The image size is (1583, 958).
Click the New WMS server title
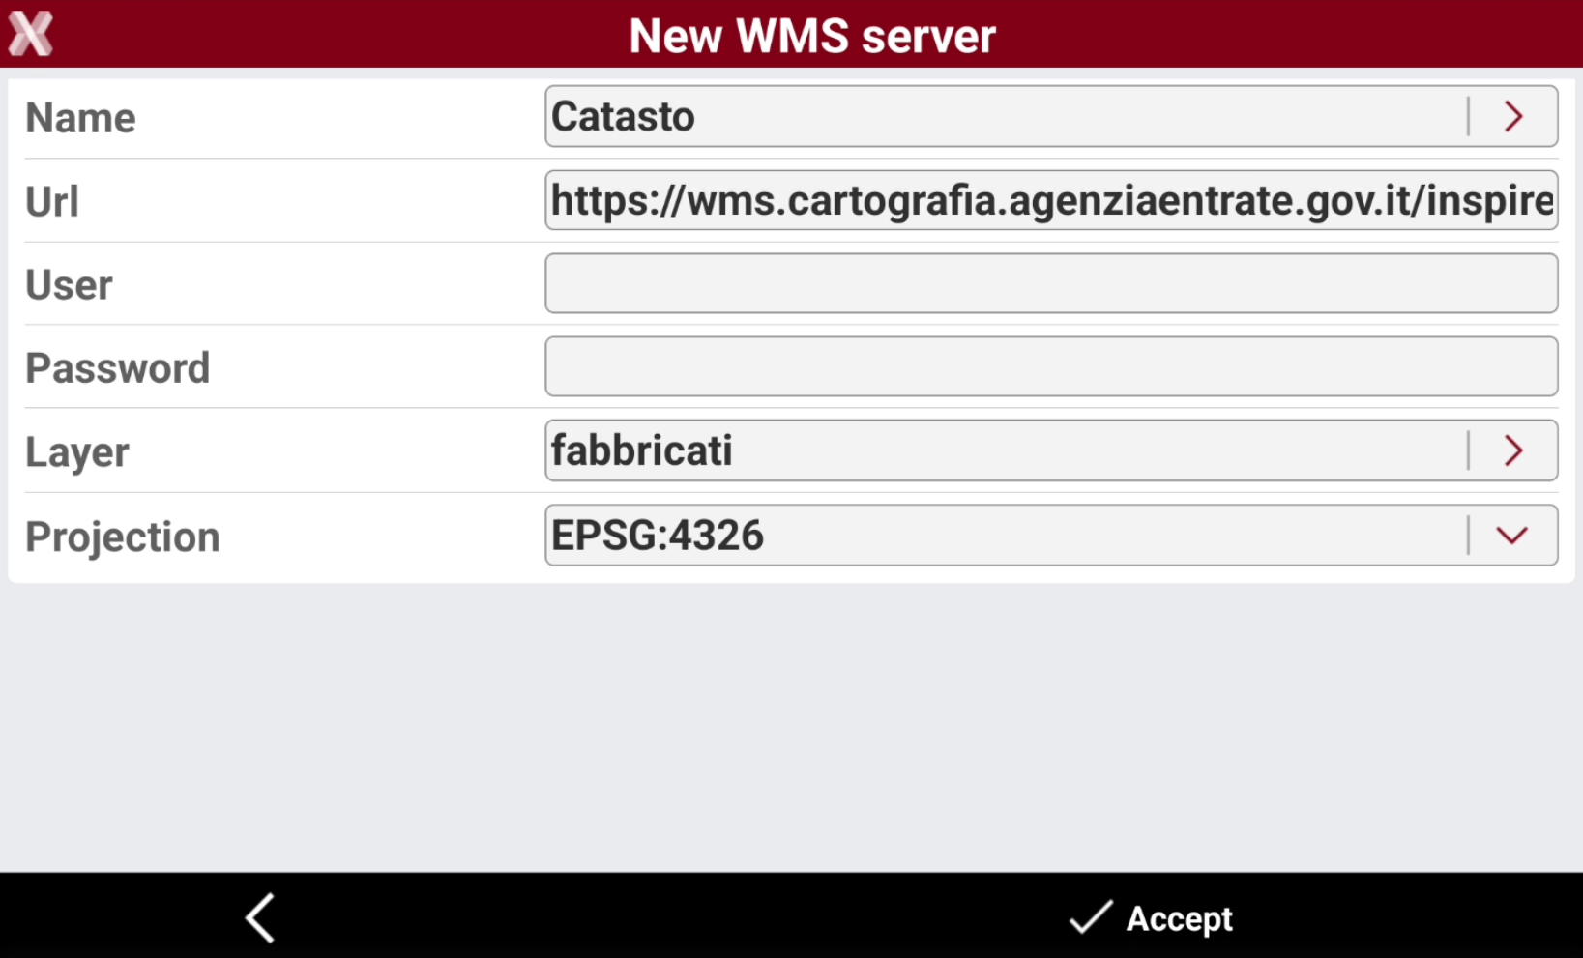pyautogui.click(x=812, y=37)
